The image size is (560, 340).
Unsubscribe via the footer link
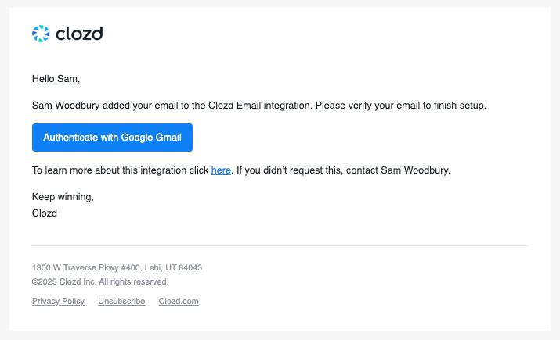point(121,302)
